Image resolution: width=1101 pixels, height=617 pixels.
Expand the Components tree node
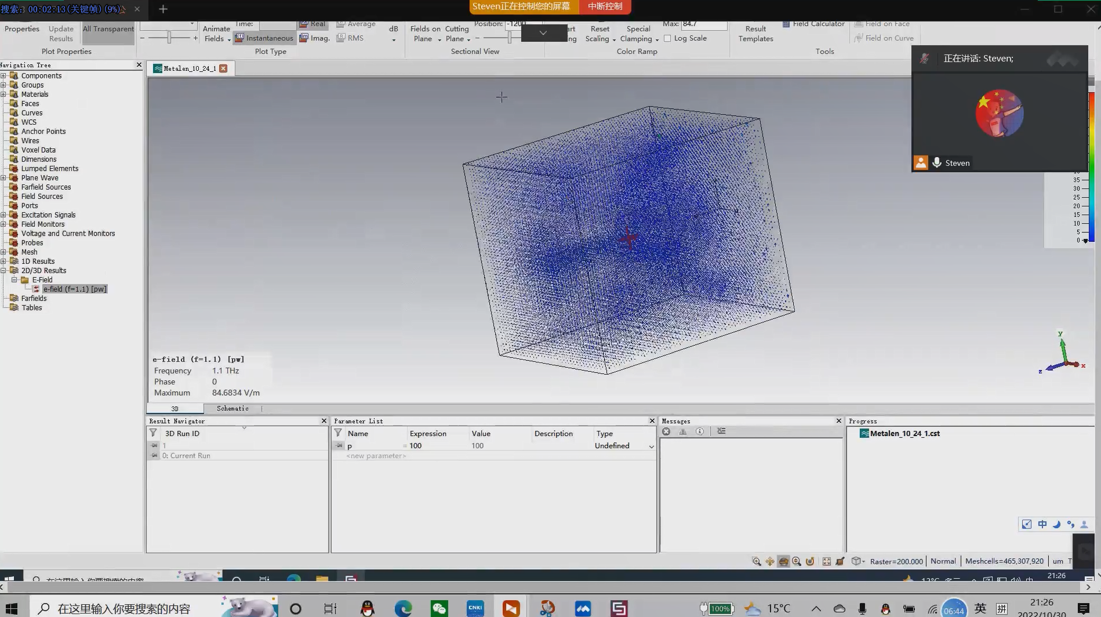(x=3, y=76)
